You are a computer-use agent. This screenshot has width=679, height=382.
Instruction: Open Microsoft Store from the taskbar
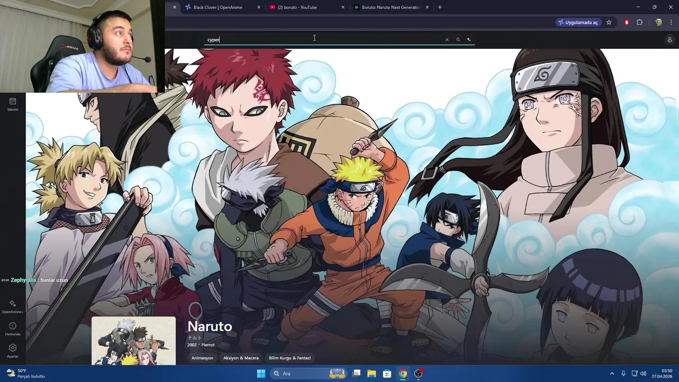pyautogui.click(x=387, y=374)
